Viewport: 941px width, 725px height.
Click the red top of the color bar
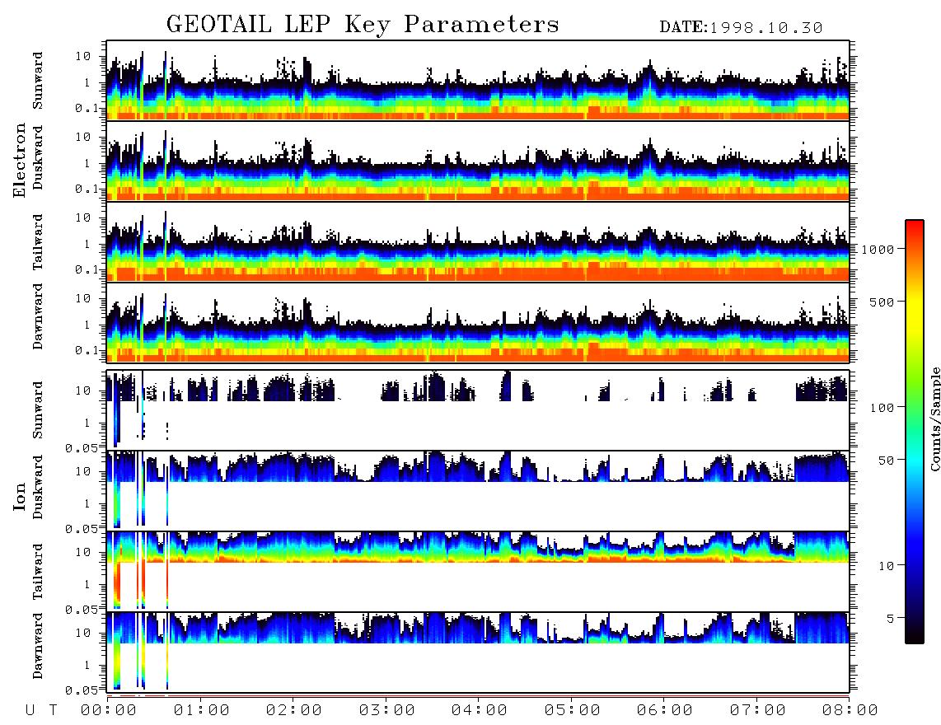click(x=915, y=226)
